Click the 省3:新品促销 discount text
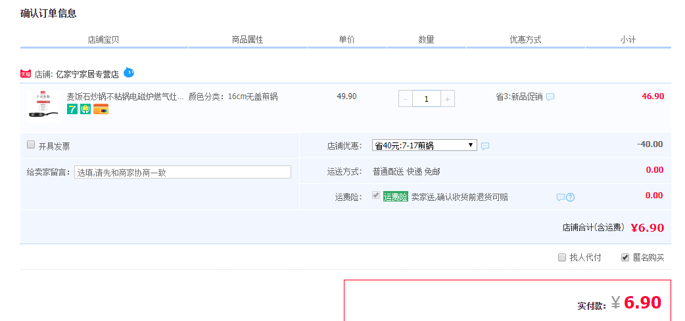The image size is (685, 321). pos(519,96)
